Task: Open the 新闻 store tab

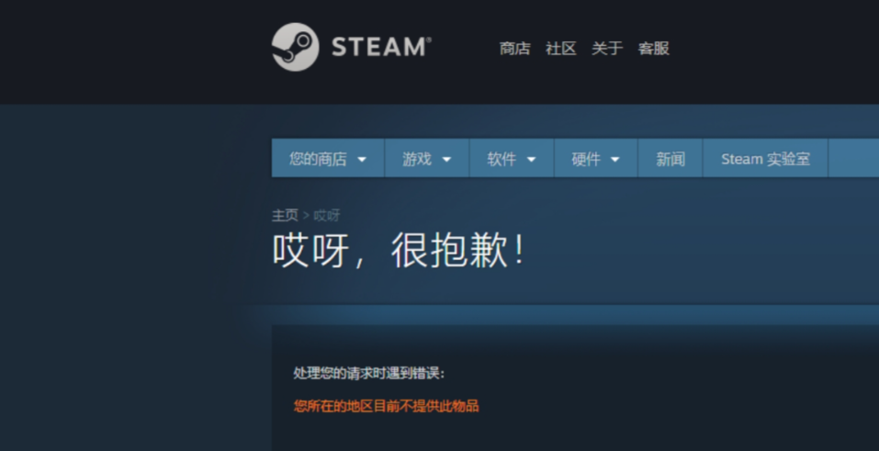Action: (671, 159)
